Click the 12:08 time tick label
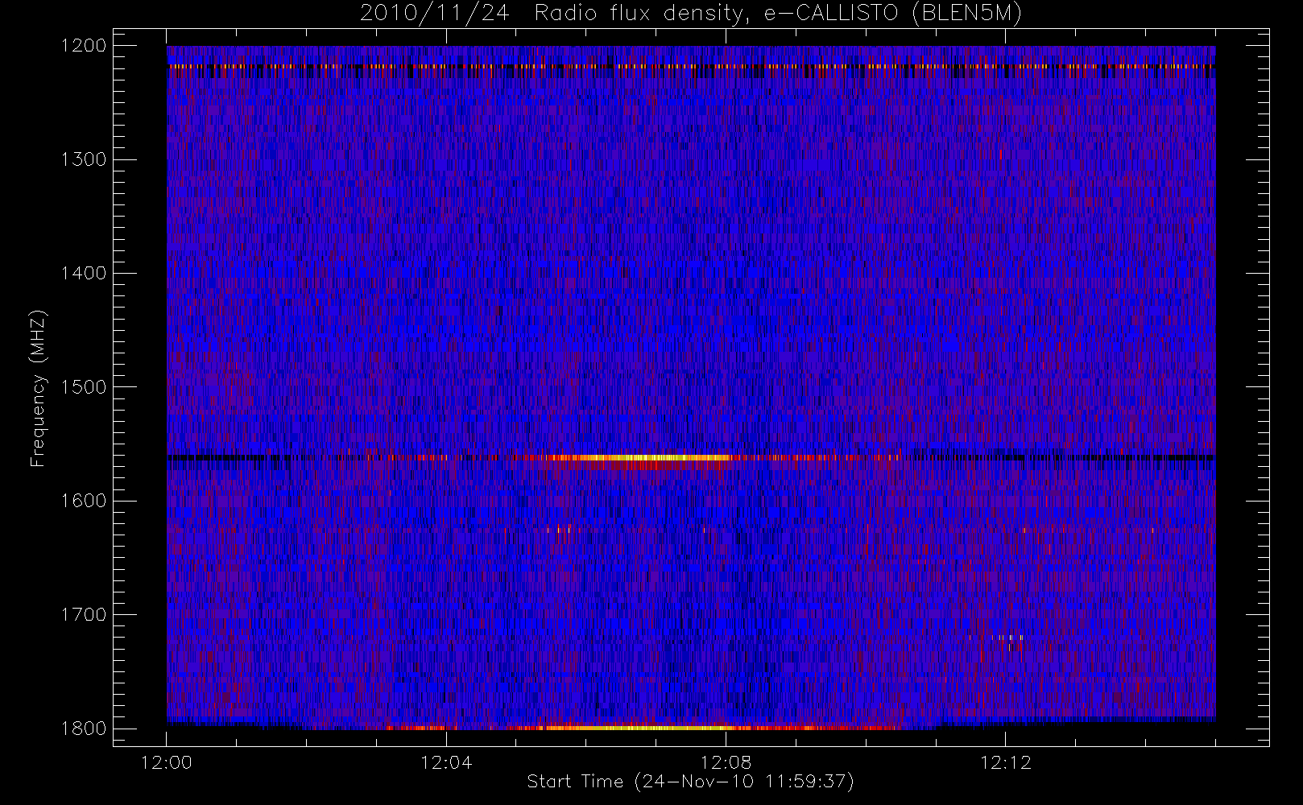 coord(726,762)
